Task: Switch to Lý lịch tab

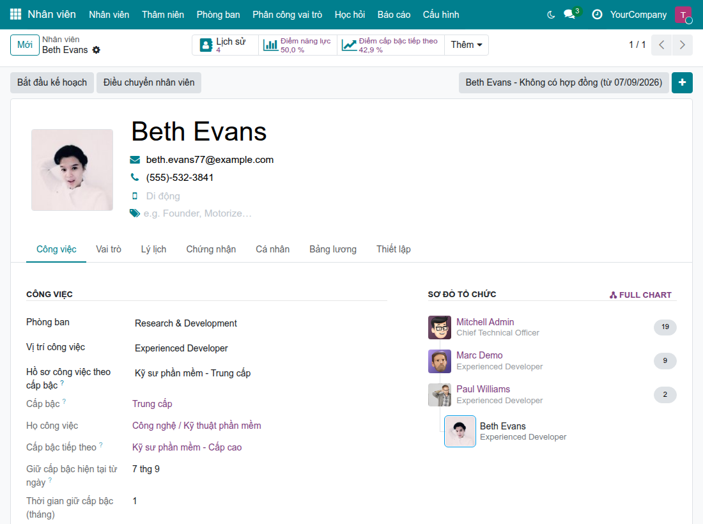Action: [153, 249]
